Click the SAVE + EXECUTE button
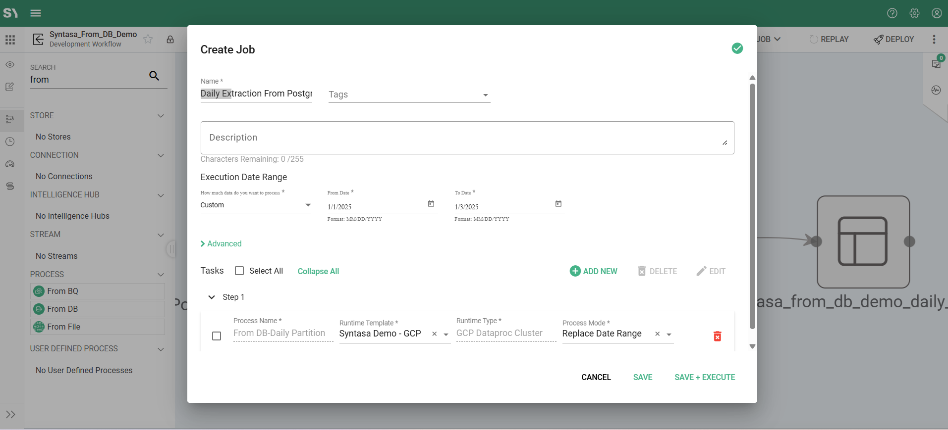The image size is (948, 430). 704,377
